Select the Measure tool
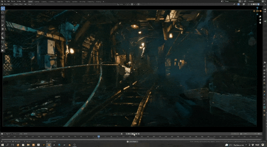Screen dimensions: 267x147 2,37
